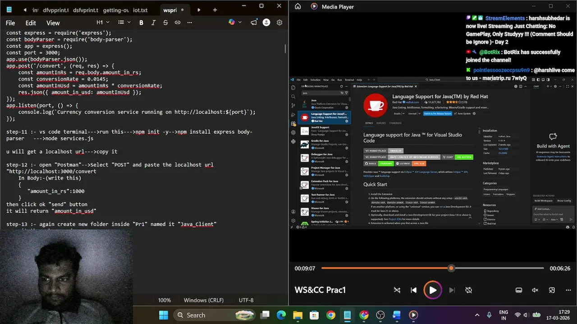Image resolution: width=577 pixels, height=324 pixels.
Task: Click the line 'const port = 3000;'
Action: tap(33, 53)
